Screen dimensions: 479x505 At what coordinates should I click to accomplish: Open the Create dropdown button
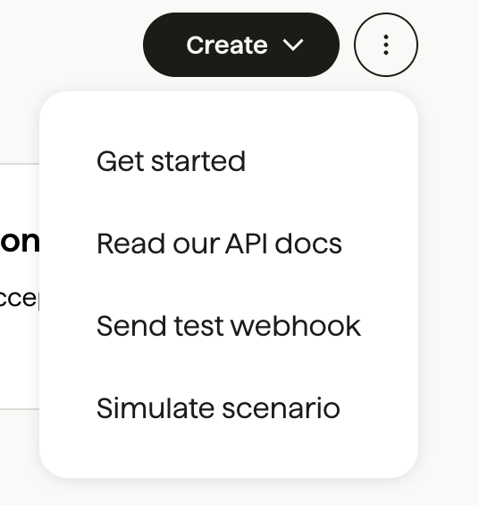(241, 45)
